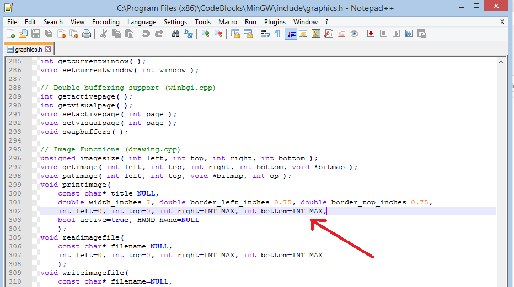The image size is (514, 287).
Task: Save the current recorded macro icon
Action: (421, 34)
